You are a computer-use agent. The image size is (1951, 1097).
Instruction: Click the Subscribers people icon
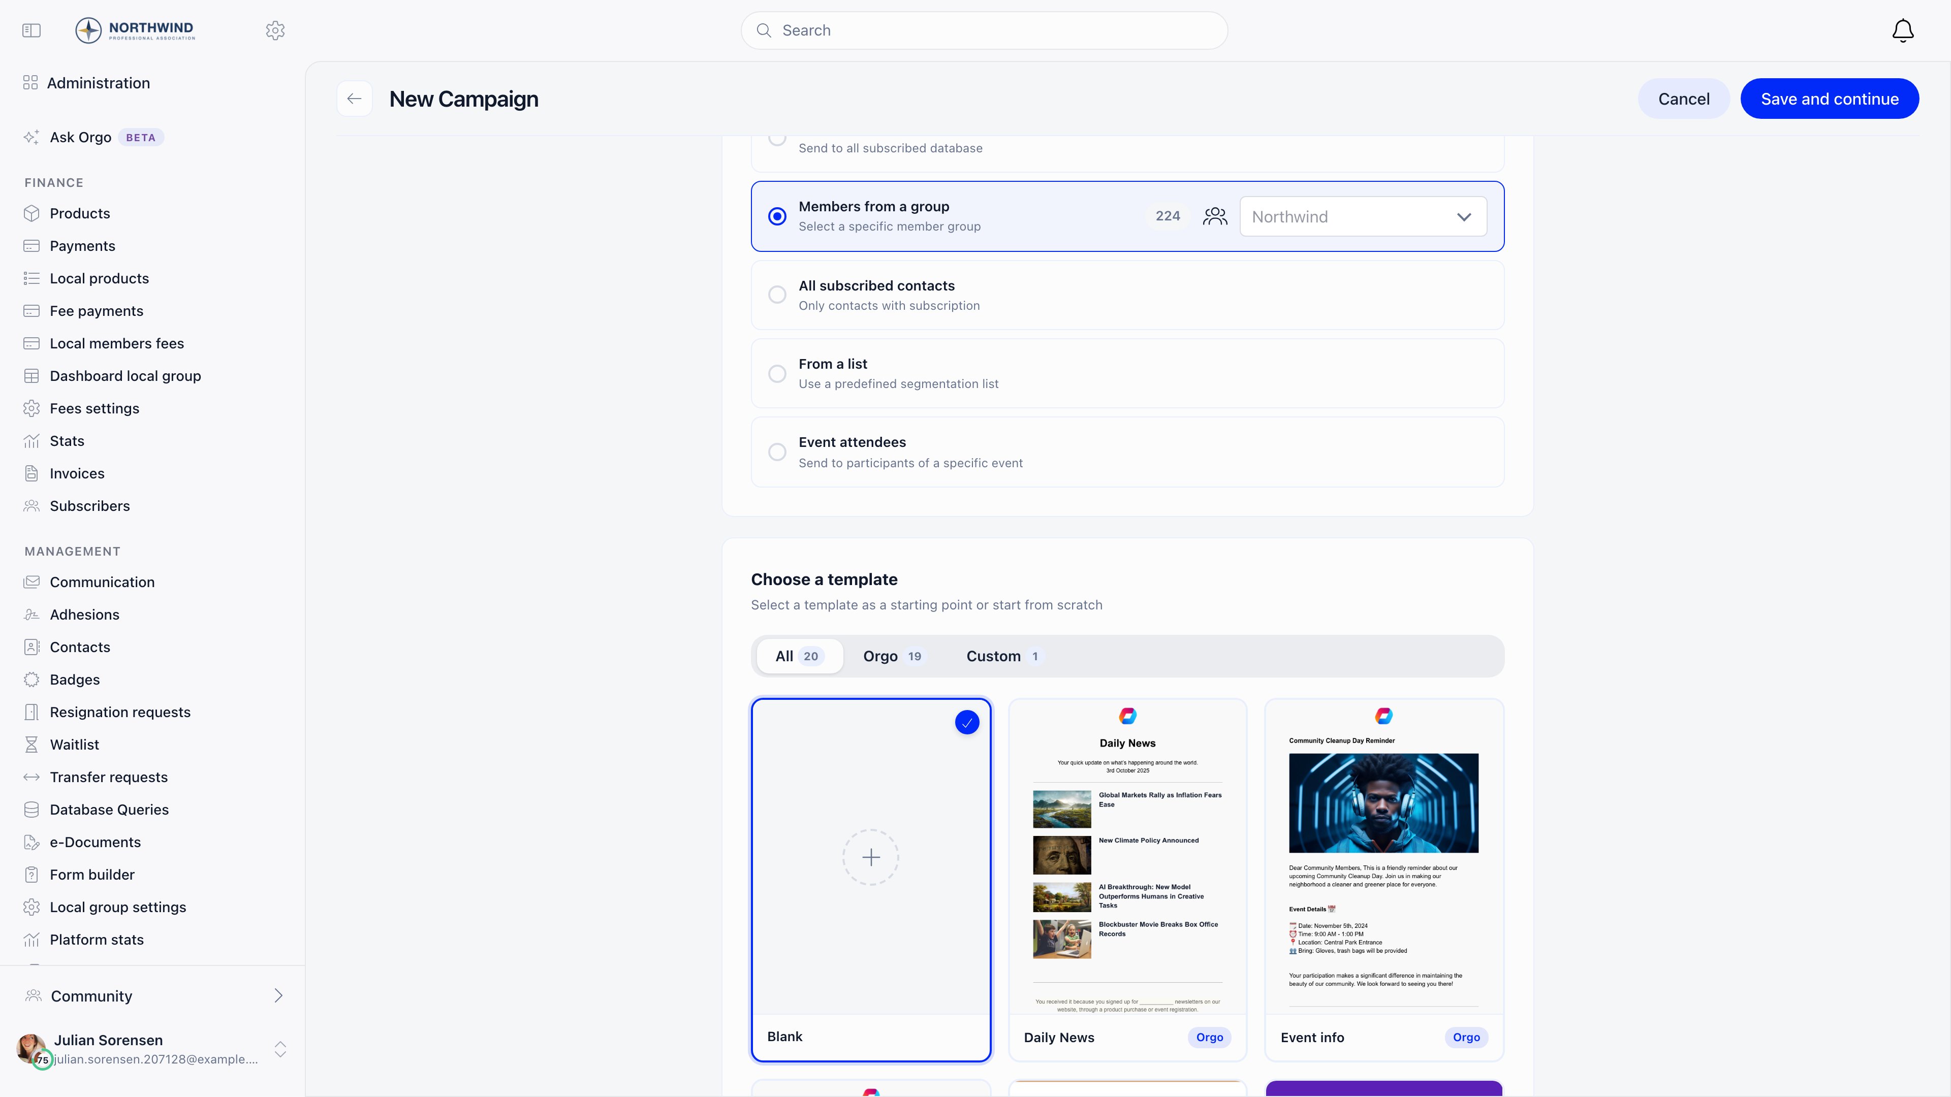coord(31,506)
